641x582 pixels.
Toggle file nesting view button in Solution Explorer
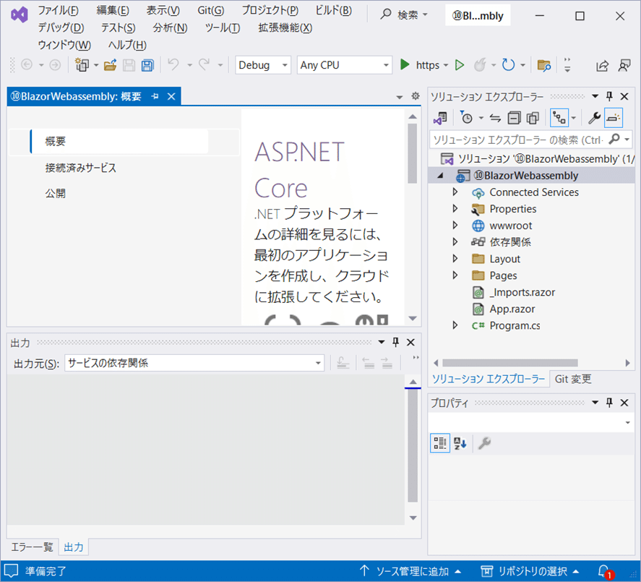[x=559, y=118]
